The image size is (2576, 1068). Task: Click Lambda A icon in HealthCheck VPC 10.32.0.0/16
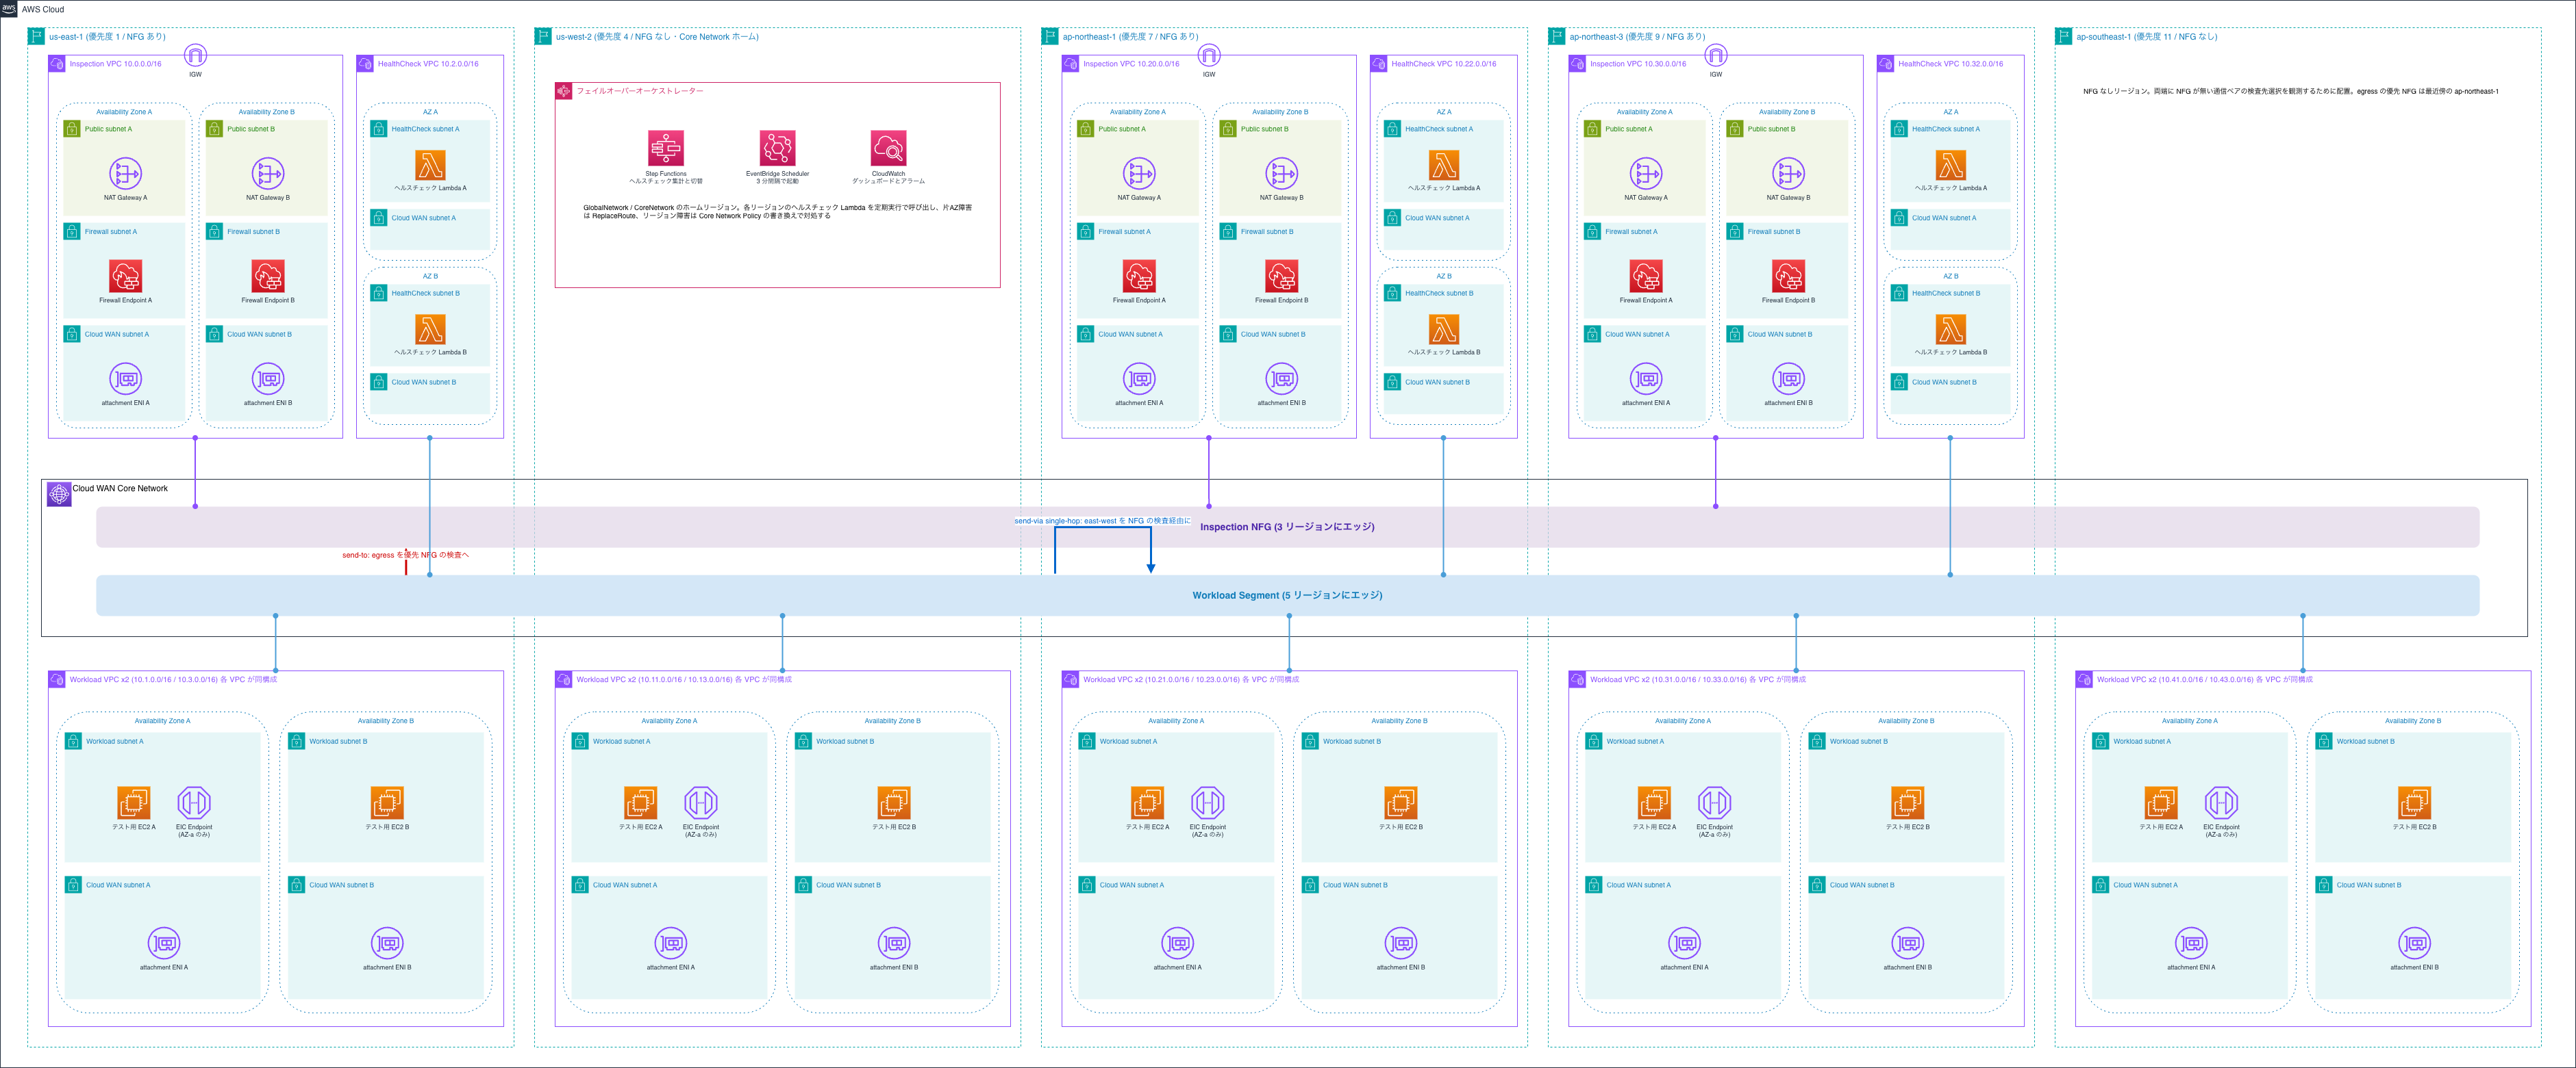[1951, 165]
